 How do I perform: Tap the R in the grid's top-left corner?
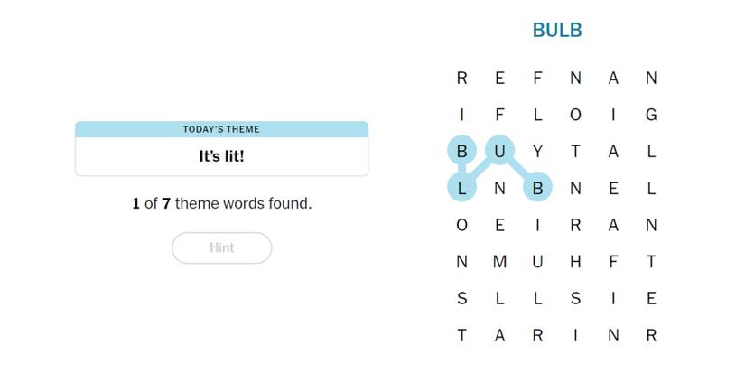tap(461, 79)
